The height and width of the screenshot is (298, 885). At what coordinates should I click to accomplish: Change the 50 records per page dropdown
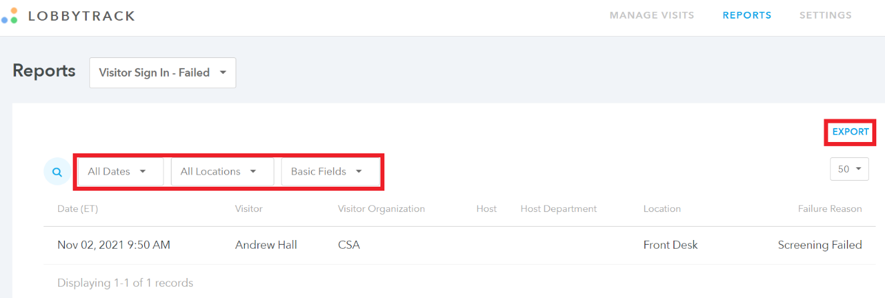point(850,169)
